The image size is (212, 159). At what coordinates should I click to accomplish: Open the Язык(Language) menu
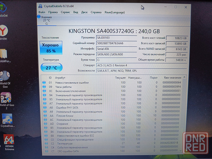pyautogui.click(x=115, y=12)
